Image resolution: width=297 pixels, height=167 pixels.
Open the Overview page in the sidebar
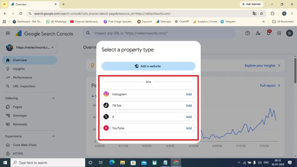point(30,60)
